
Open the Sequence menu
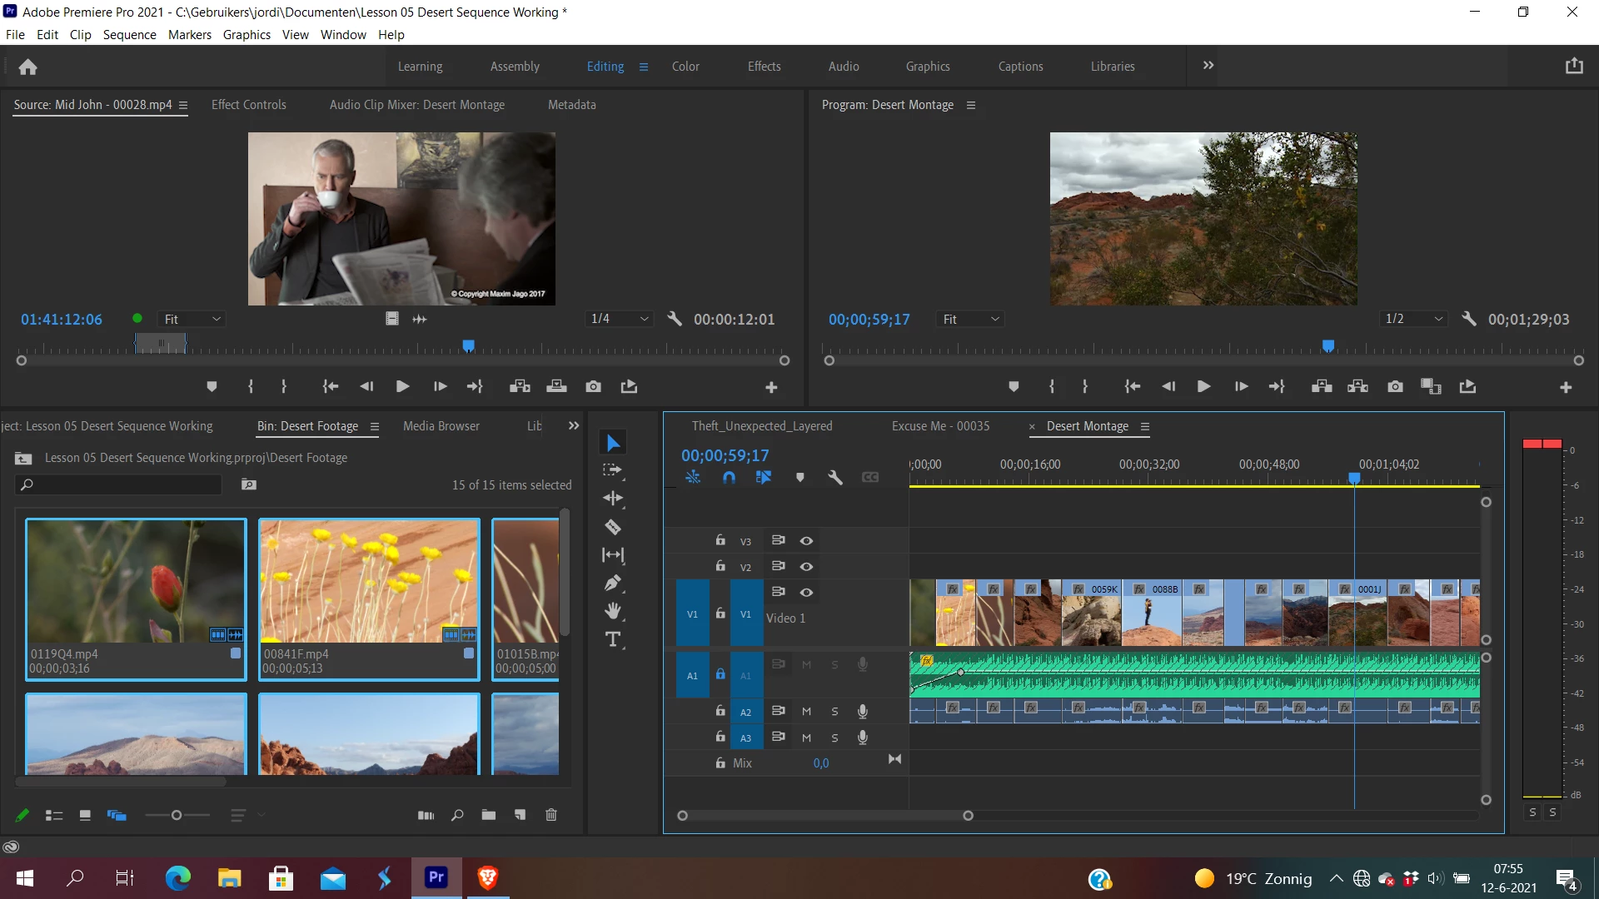pyautogui.click(x=129, y=35)
